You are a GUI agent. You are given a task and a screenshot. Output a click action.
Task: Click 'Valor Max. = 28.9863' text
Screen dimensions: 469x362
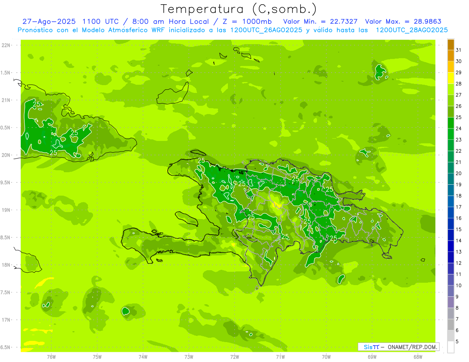click(x=403, y=21)
